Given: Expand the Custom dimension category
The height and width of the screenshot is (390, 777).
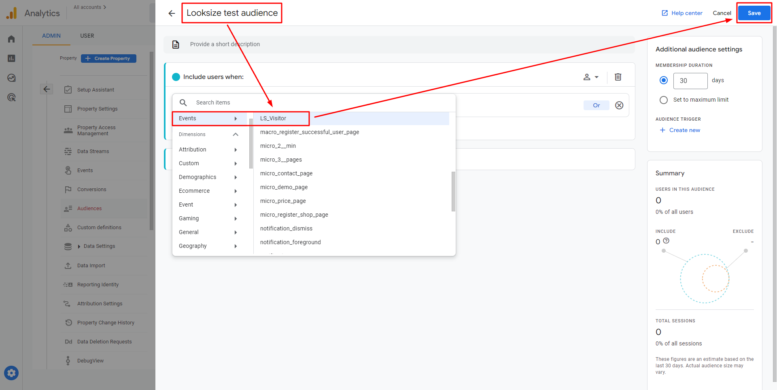Looking at the screenshot, I should pos(210,164).
